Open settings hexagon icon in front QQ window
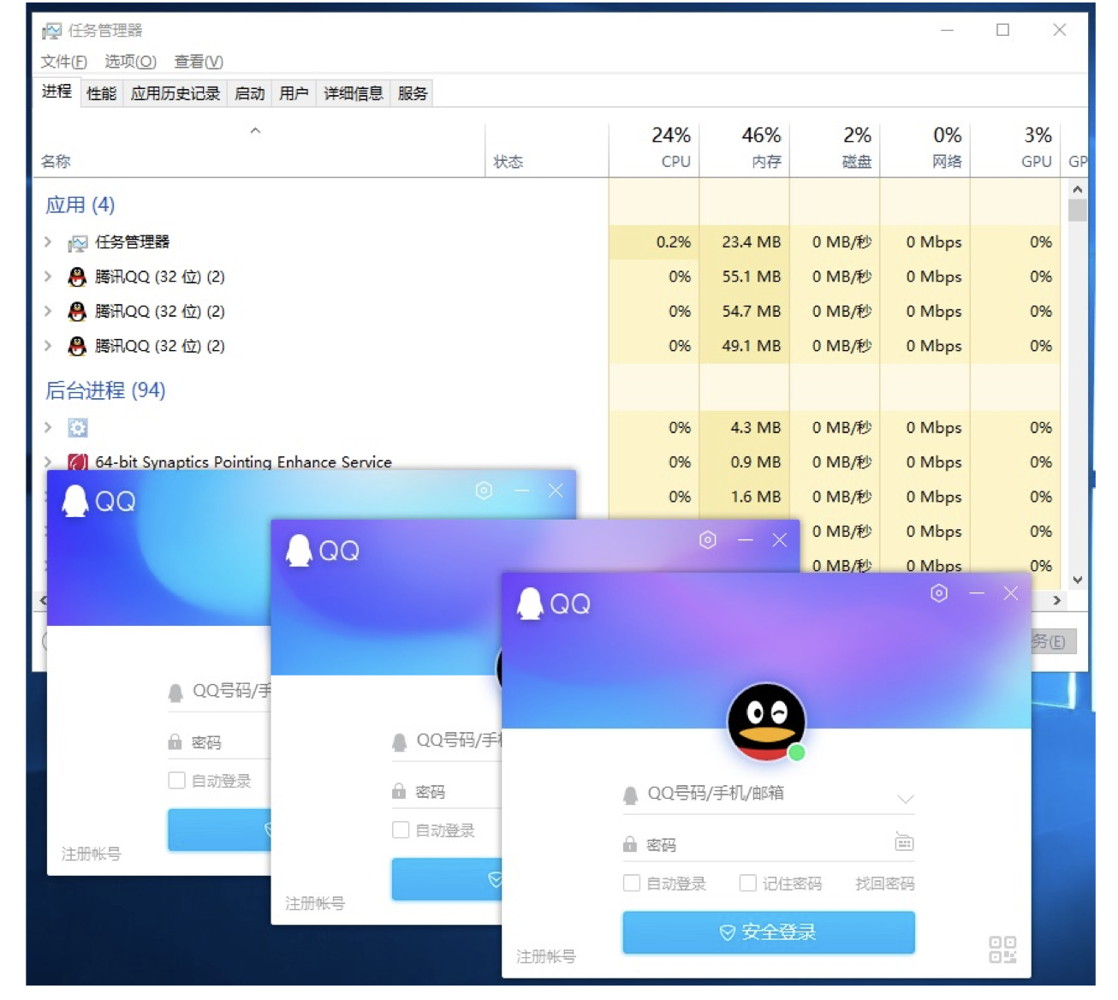 (939, 593)
